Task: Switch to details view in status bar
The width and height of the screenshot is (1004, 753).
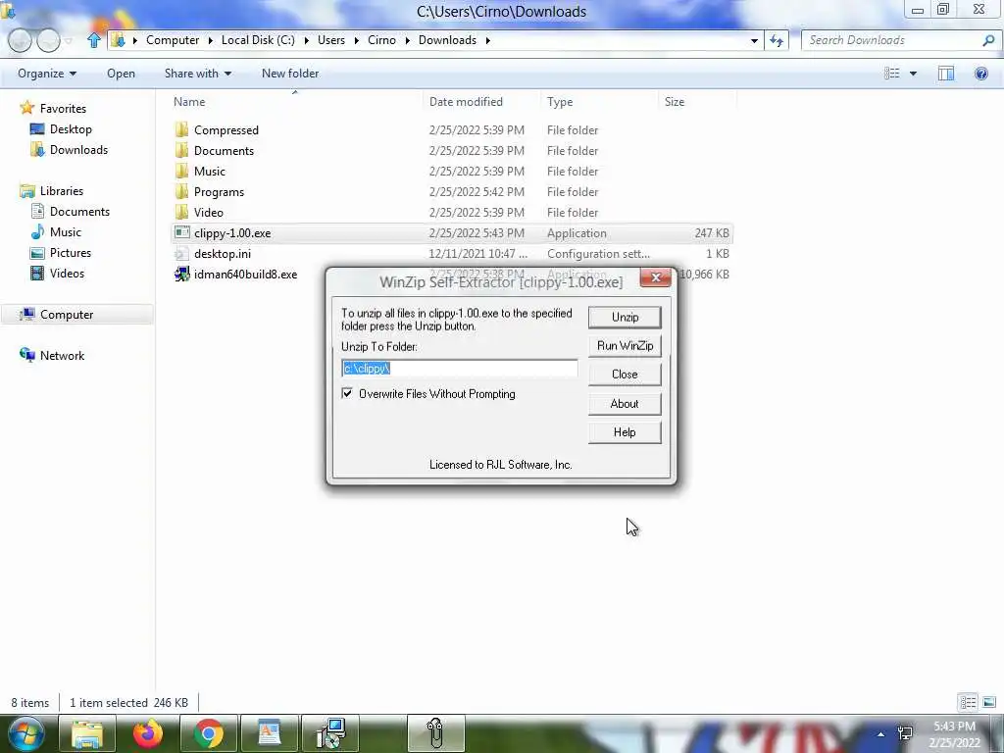Action: point(968,702)
